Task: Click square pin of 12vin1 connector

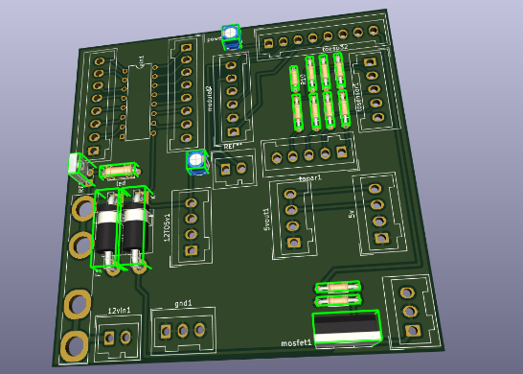Action: 109,338
